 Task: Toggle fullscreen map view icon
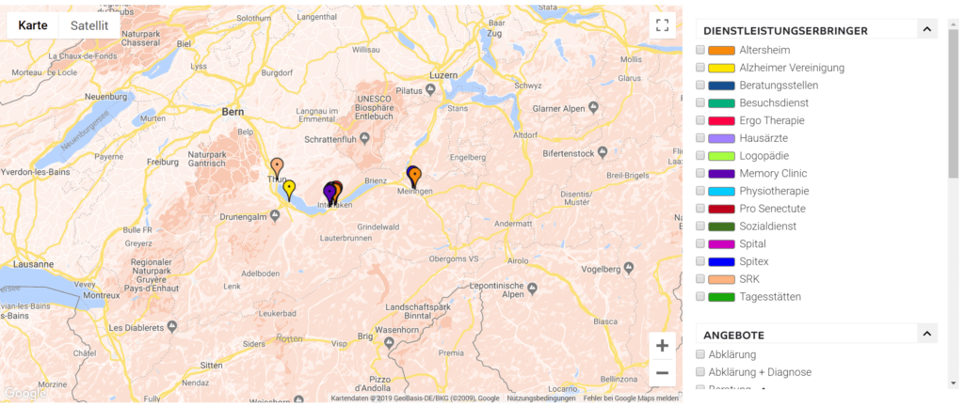pos(662,25)
